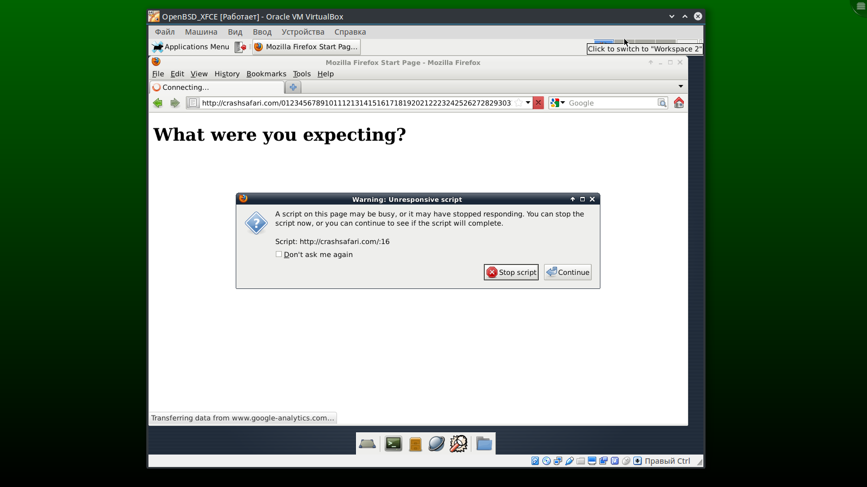Image resolution: width=867 pixels, height=487 pixels.
Task: Open the VirtualBox Файл menu
Action: (x=165, y=32)
